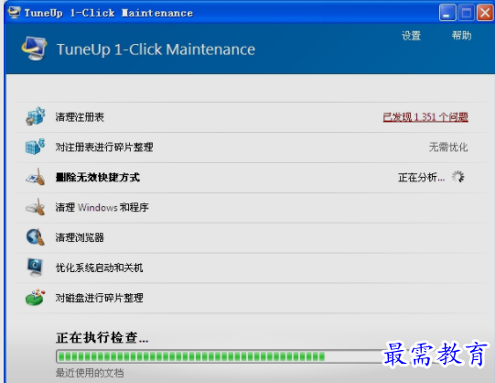Select the 删除无效快捷方式 entry

tap(98, 177)
